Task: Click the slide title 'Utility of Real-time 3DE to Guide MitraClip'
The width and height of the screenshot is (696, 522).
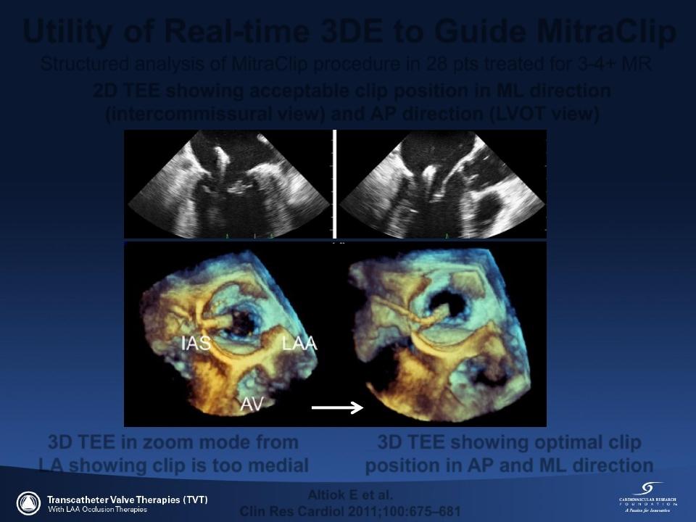Action: click(x=349, y=32)
